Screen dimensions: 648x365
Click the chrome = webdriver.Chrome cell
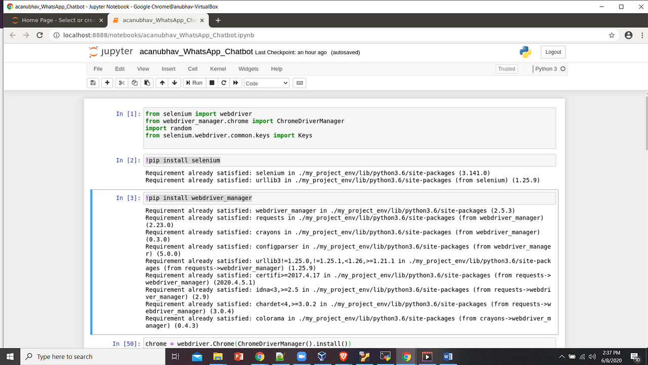click(x=349, y=343)
